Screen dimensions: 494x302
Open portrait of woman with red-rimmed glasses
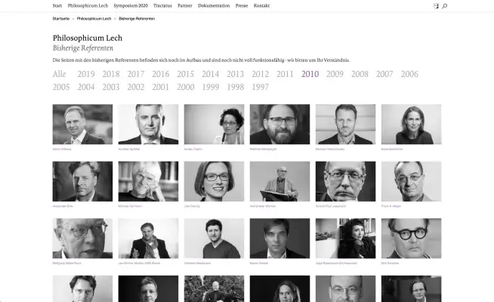point(214,181)
